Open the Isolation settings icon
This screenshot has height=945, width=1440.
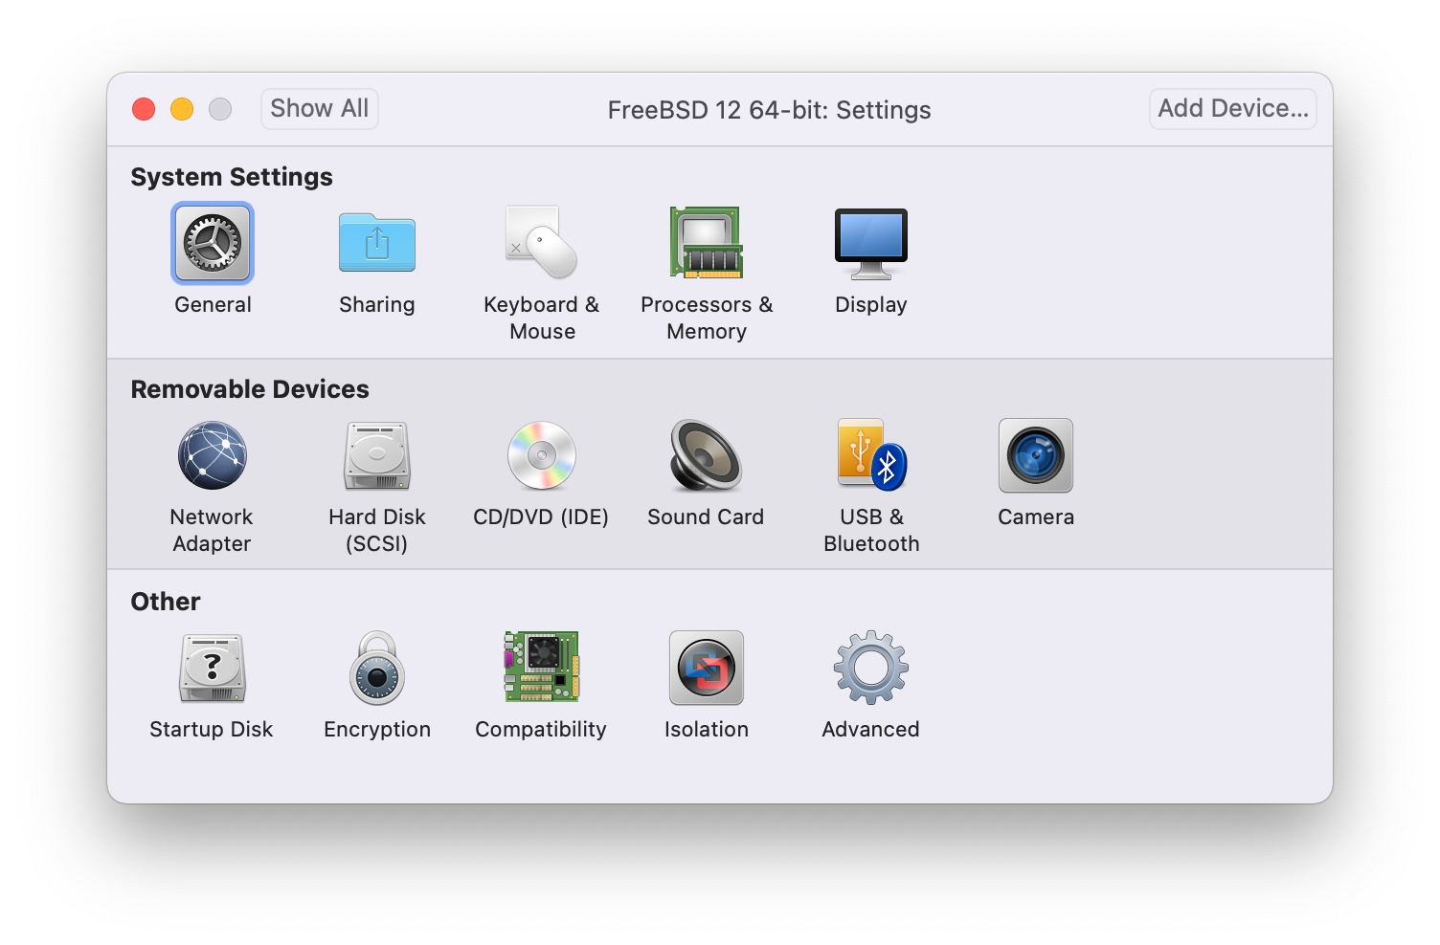pos(707,668)
